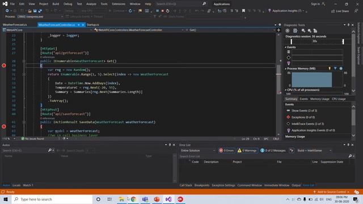Open the Process iisexpress.exe dropdown

62,16
